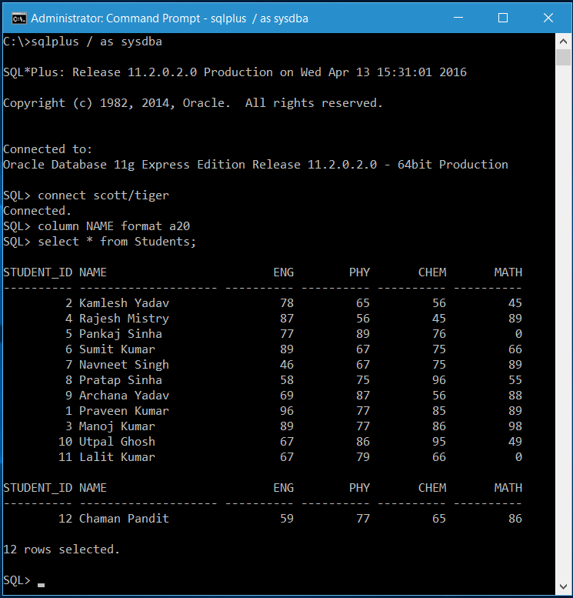The height and width of the screenshot is (598, 573).
Task: Click the scrollbar up arrow
Action: coord(563,42)
